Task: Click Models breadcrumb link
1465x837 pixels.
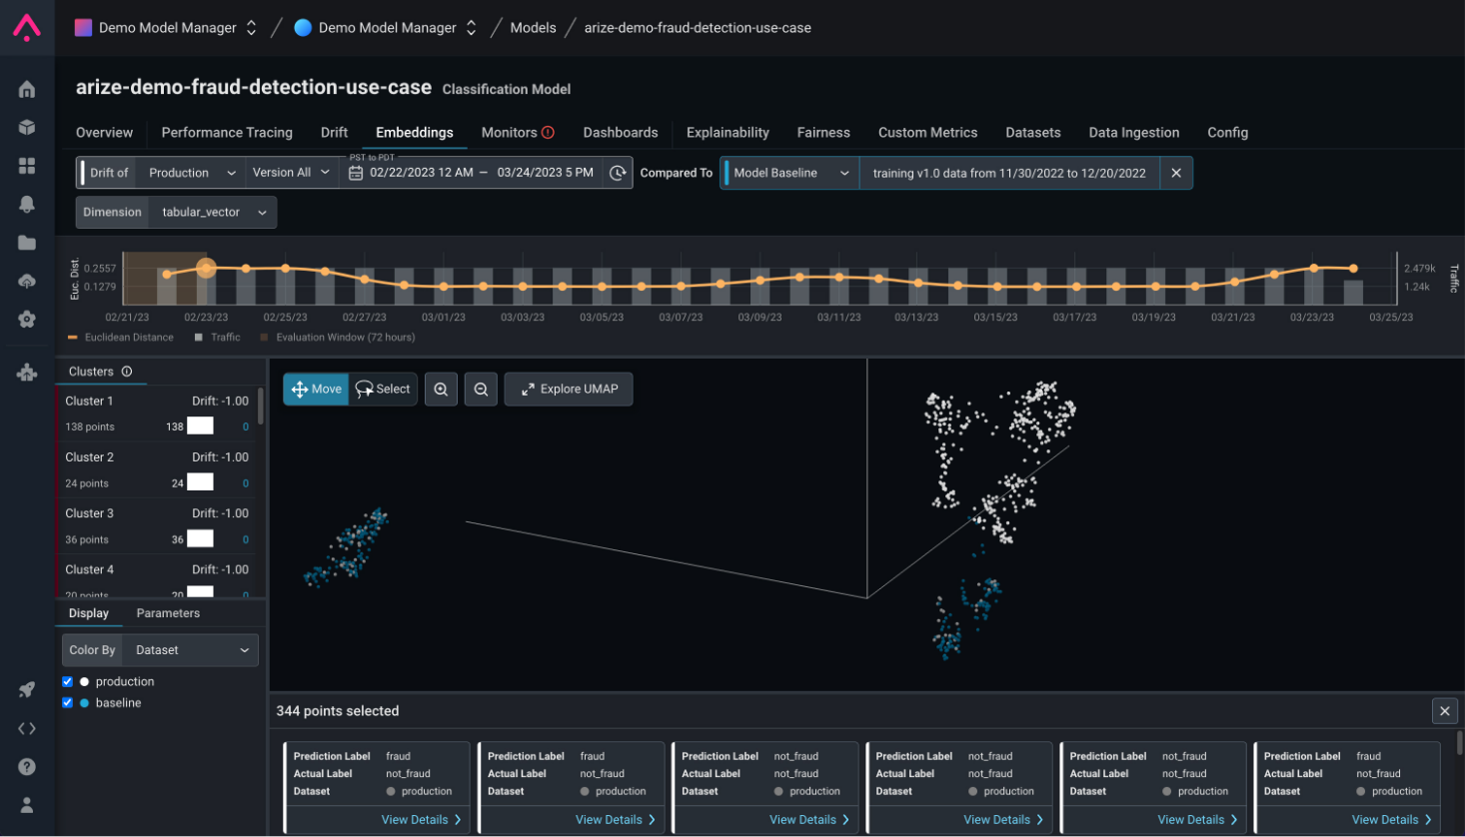Action: [533, 28]
